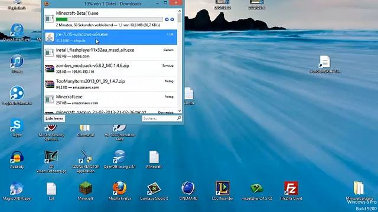Minimize the Downloads window
The image size is (378, 212).
tap(157, 2)
